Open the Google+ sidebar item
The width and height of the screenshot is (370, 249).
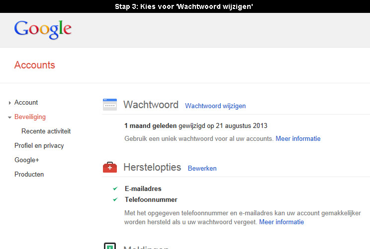point(27,160)
